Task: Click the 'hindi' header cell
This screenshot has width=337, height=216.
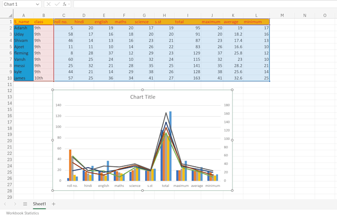Action: [84, 22]
